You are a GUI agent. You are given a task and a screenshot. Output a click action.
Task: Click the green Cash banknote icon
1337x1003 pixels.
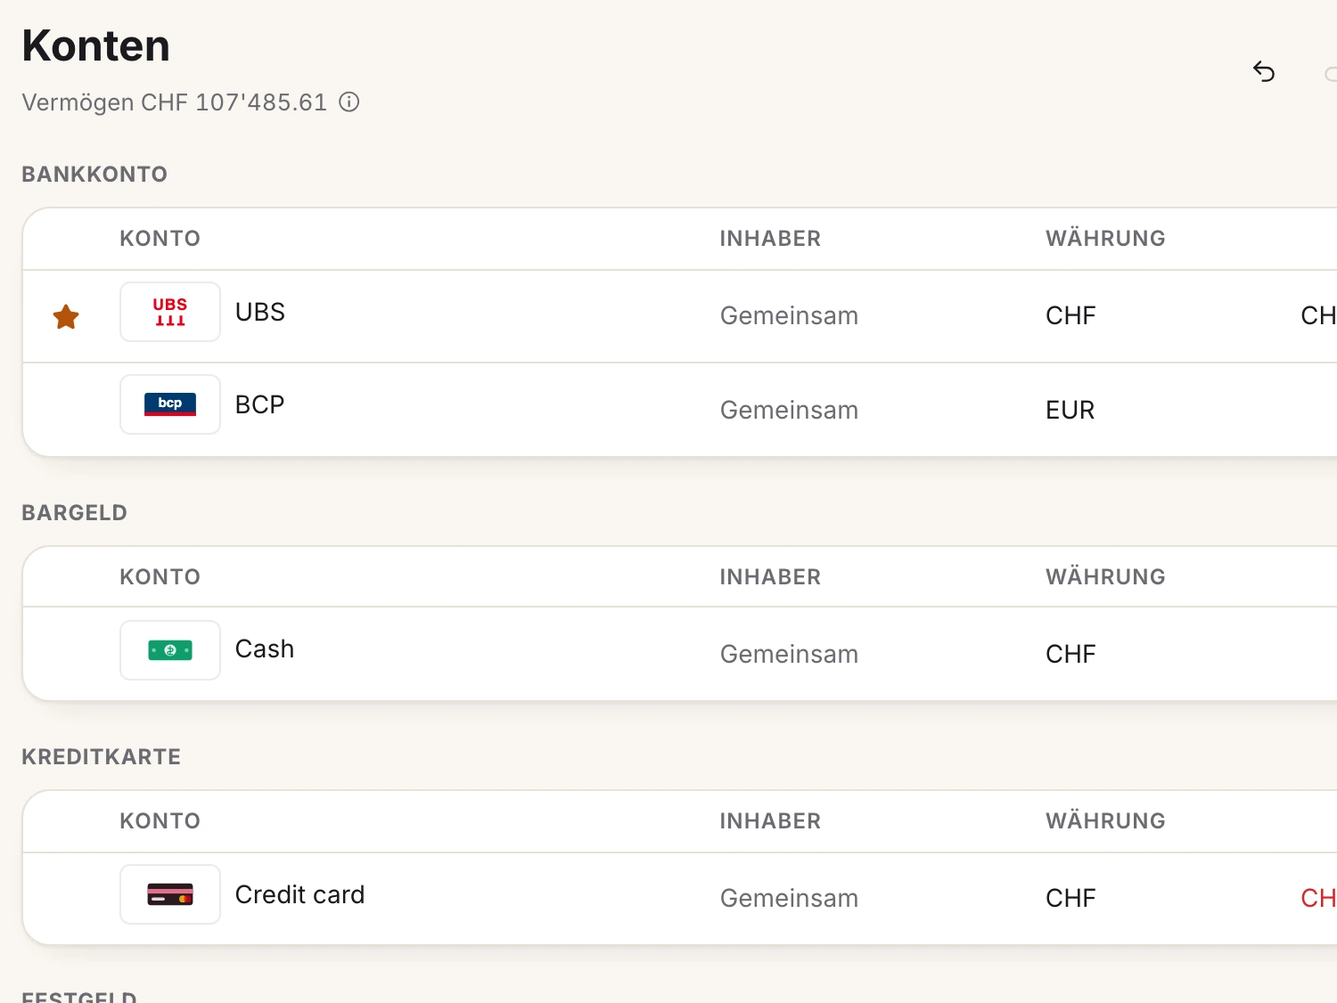coord(170,650)
